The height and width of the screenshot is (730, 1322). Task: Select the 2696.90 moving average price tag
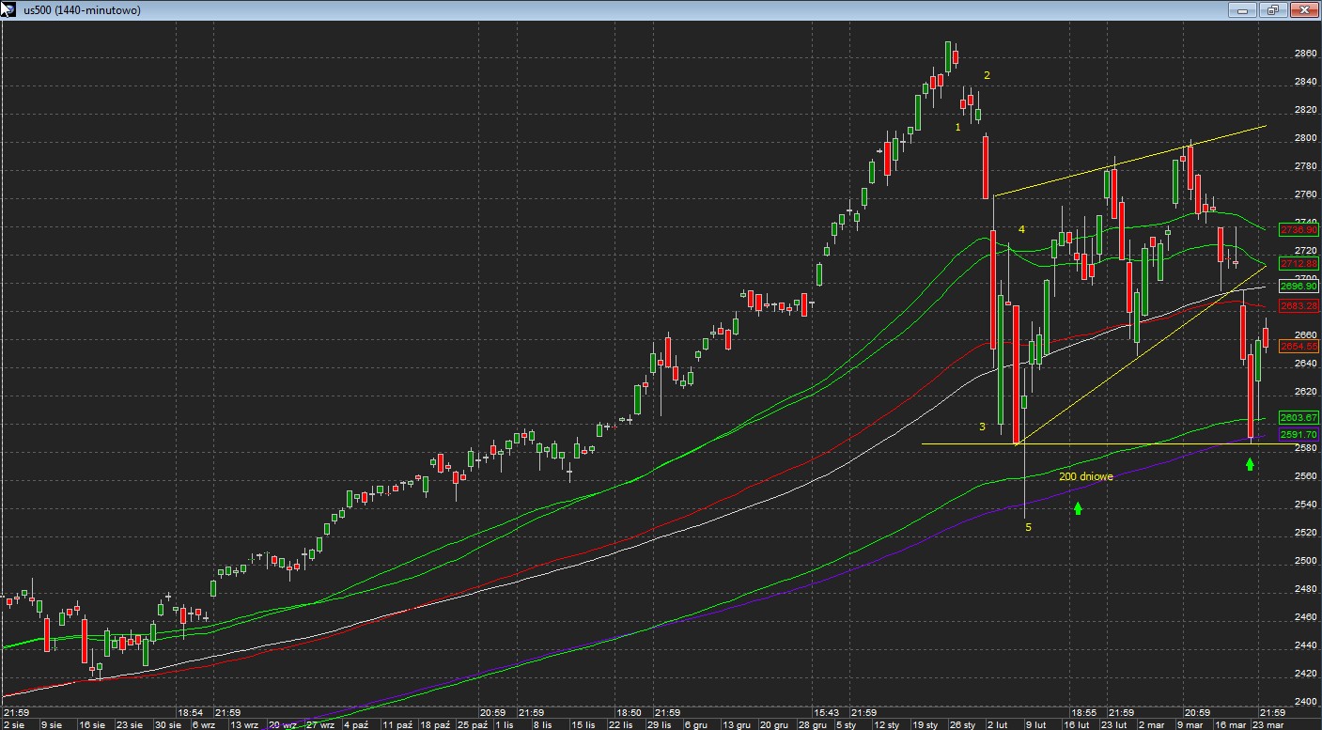1299,287
